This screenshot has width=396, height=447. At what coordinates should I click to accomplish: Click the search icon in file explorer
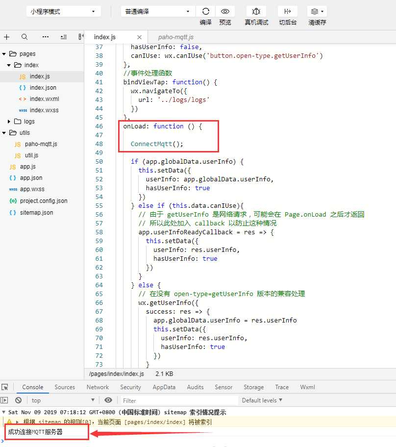click(25, 37)
